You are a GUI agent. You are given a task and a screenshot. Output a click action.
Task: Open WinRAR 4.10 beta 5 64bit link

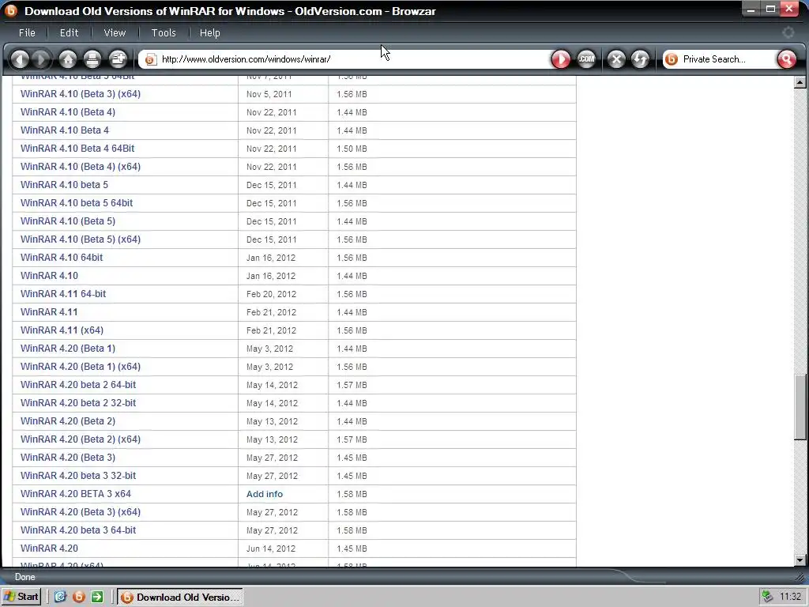[77, 203]
